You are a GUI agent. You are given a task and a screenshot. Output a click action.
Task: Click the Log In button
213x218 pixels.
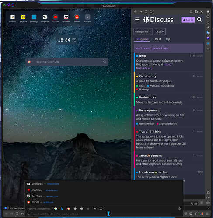(188, 20)
